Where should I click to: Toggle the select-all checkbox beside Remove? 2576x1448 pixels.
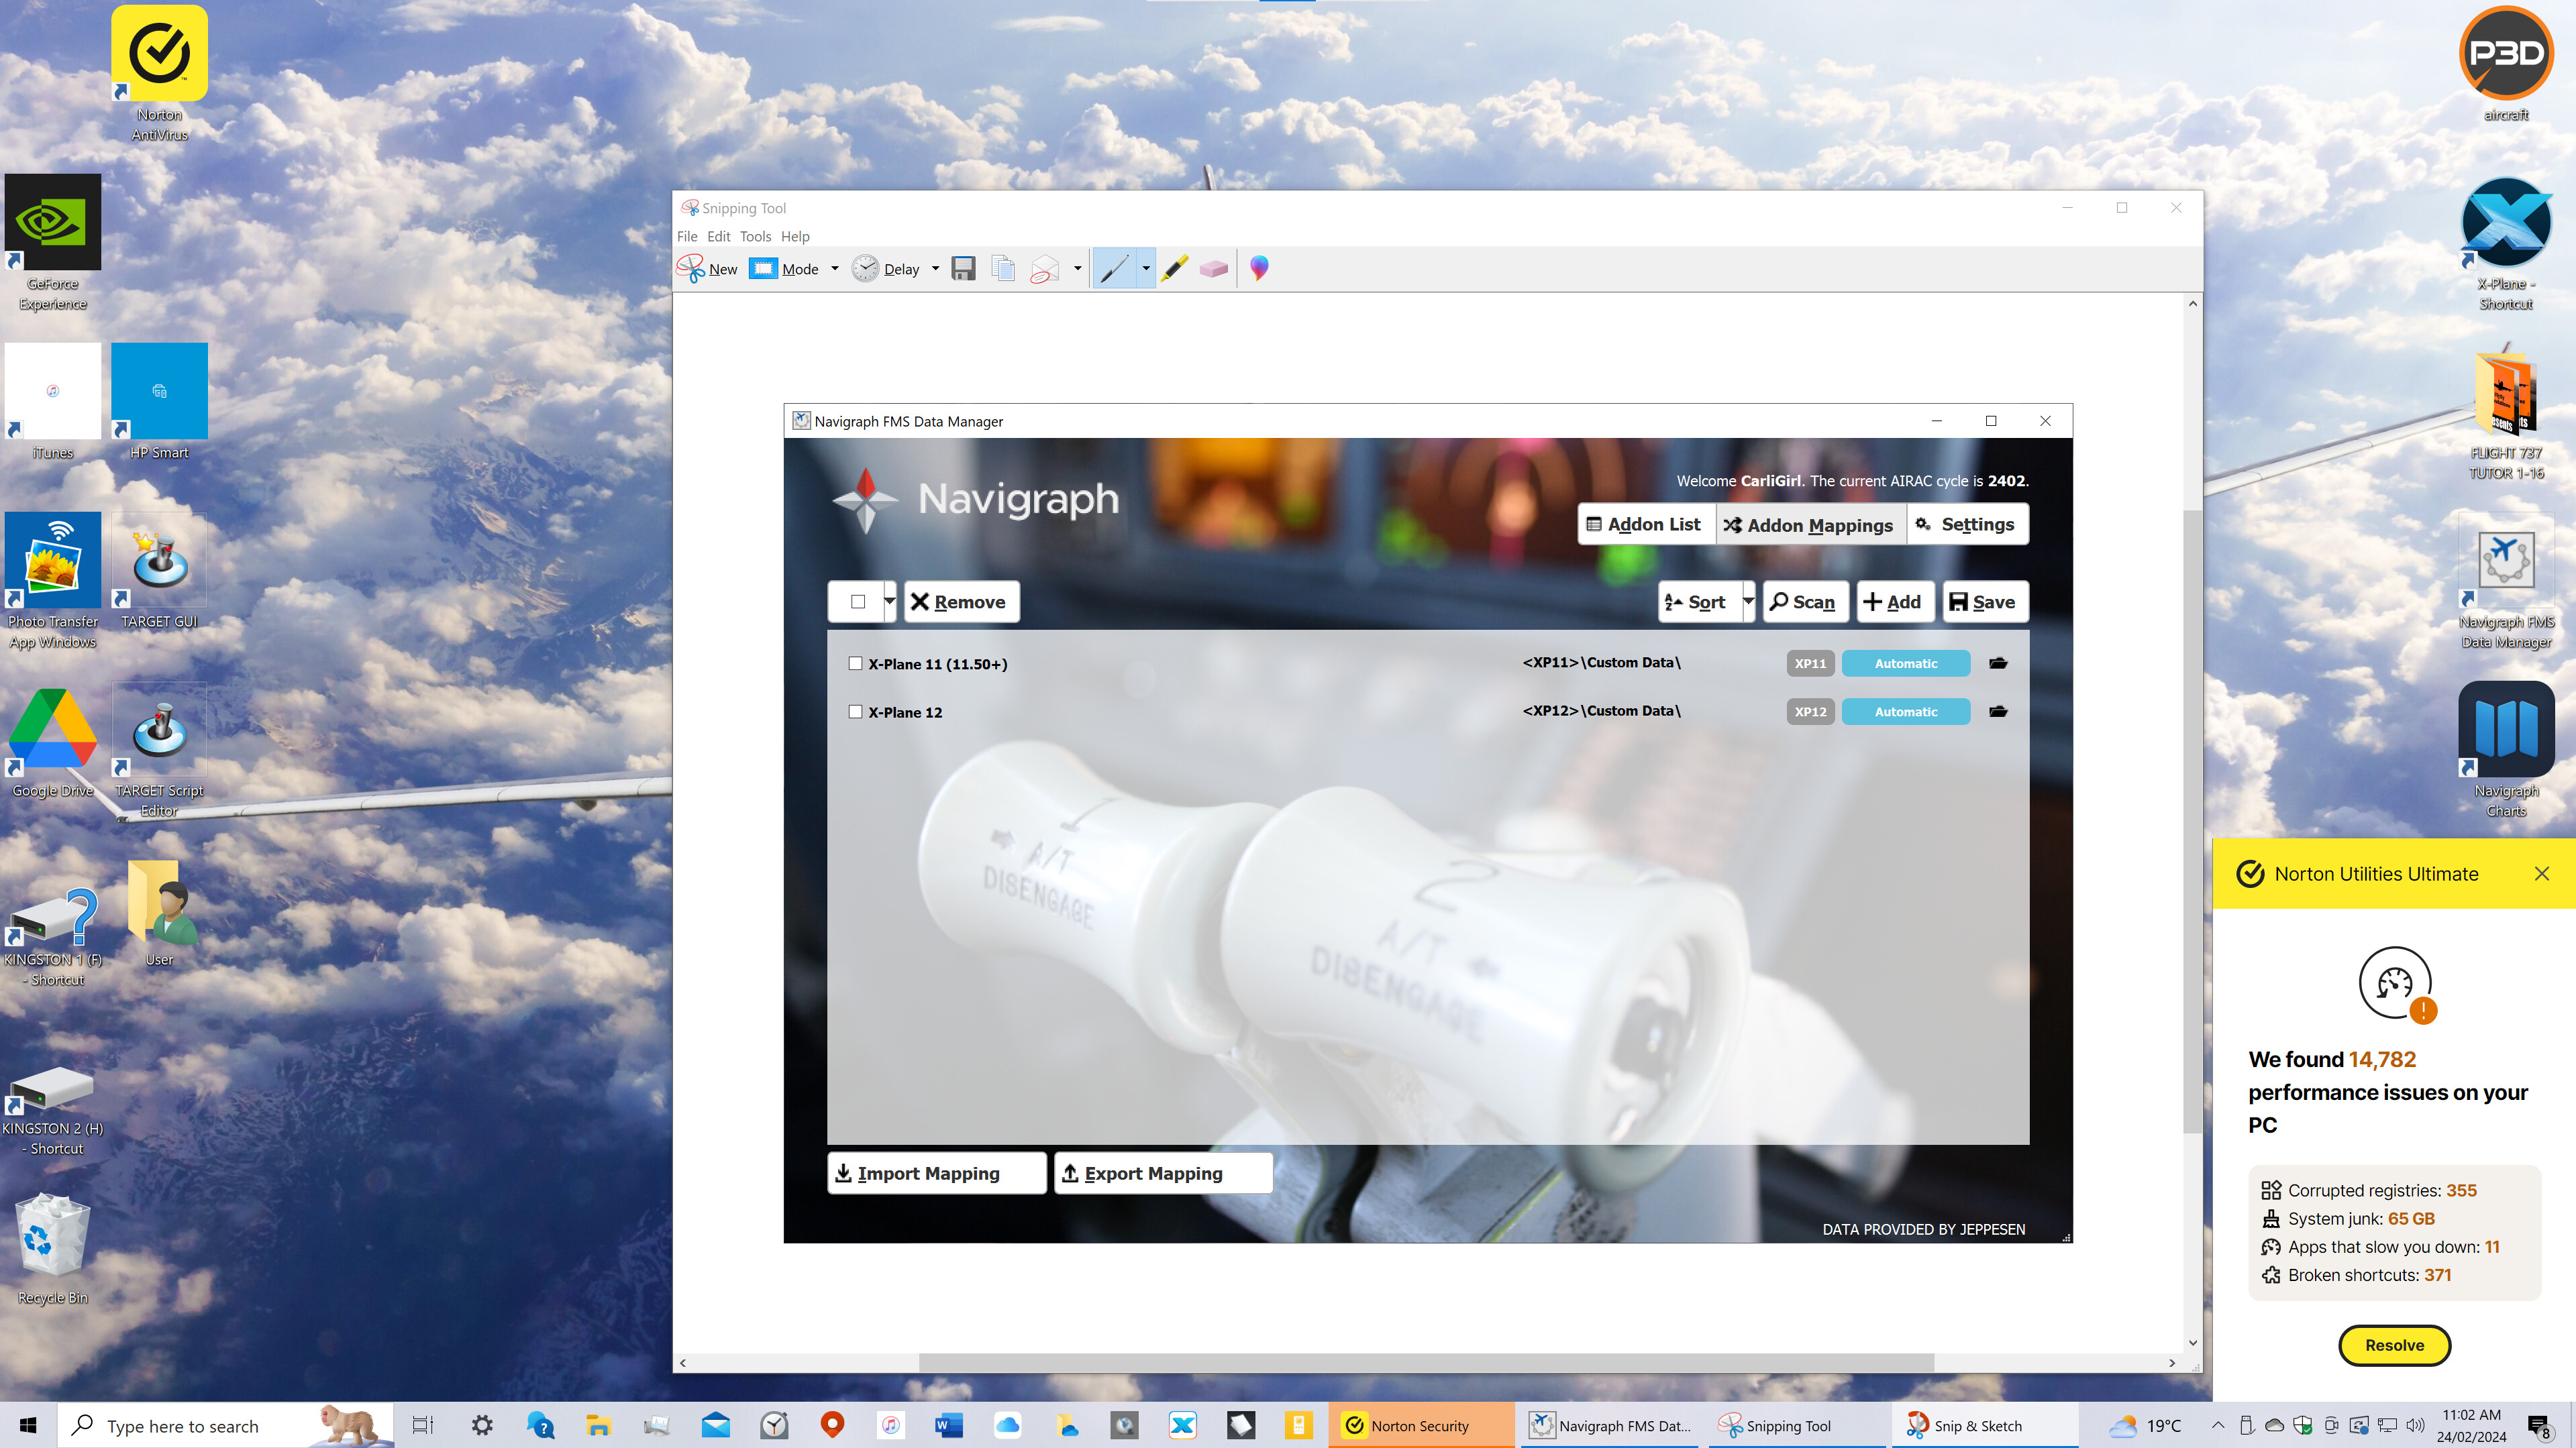857,602
